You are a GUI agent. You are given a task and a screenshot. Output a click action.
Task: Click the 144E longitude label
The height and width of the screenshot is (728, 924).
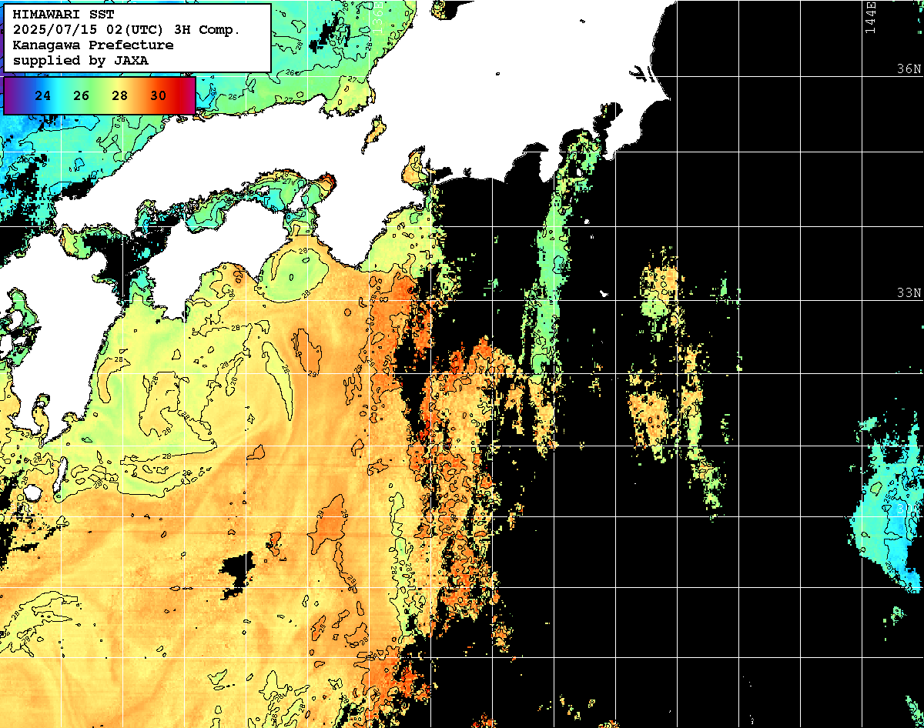(x=870, y=17)
